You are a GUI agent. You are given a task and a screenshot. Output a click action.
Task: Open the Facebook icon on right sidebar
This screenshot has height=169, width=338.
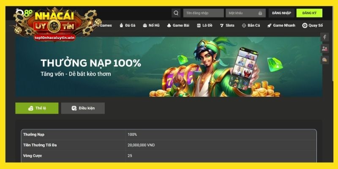pyautogui.click(x=324, y=37)
